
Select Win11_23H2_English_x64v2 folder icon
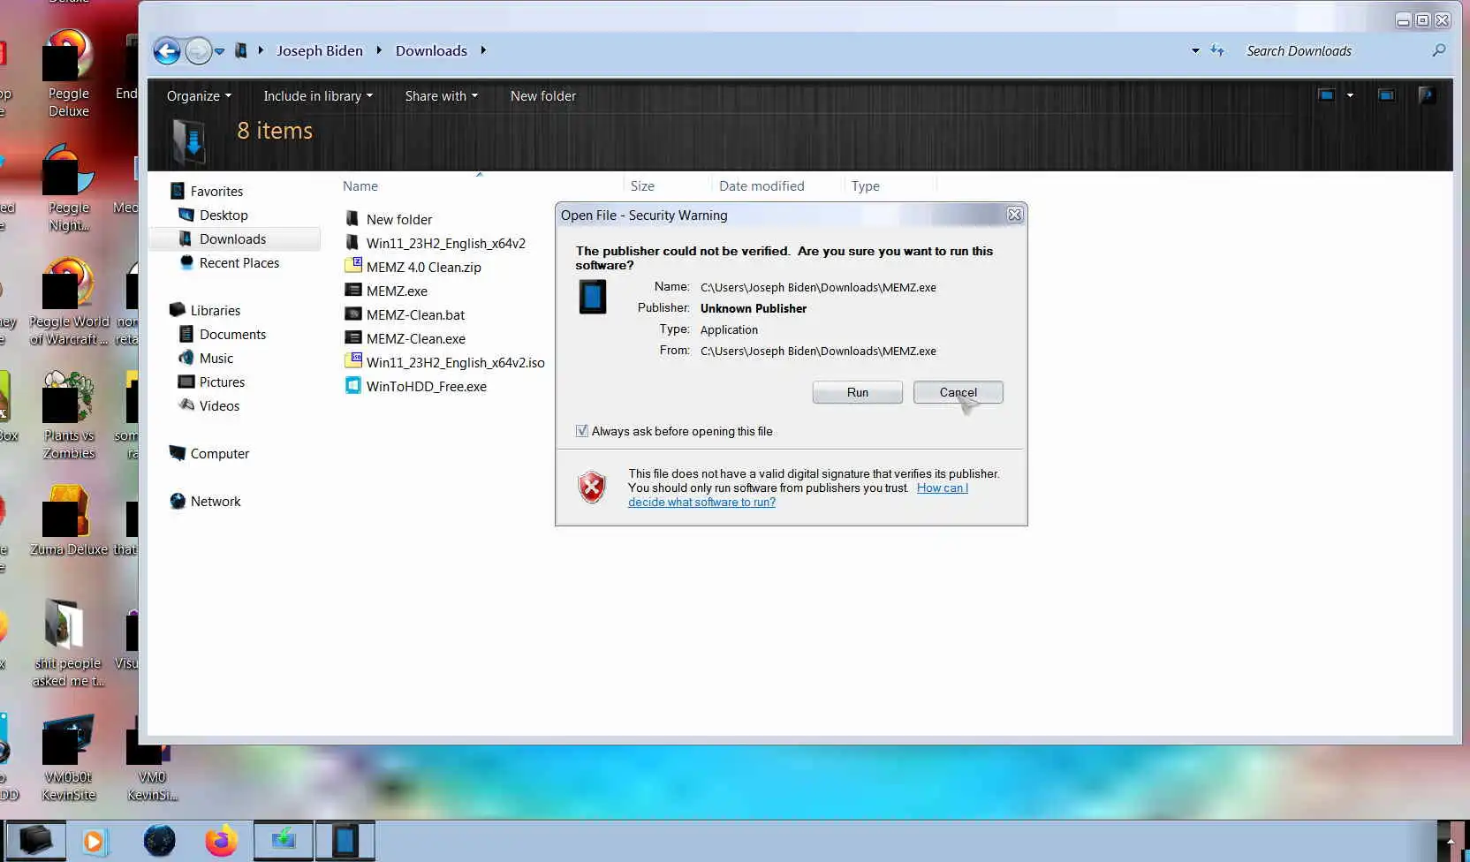click(352, 242)
